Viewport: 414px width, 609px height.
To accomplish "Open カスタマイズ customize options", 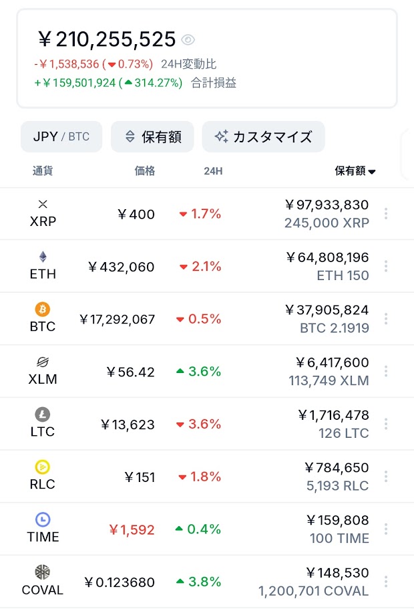I will [264, 137].
